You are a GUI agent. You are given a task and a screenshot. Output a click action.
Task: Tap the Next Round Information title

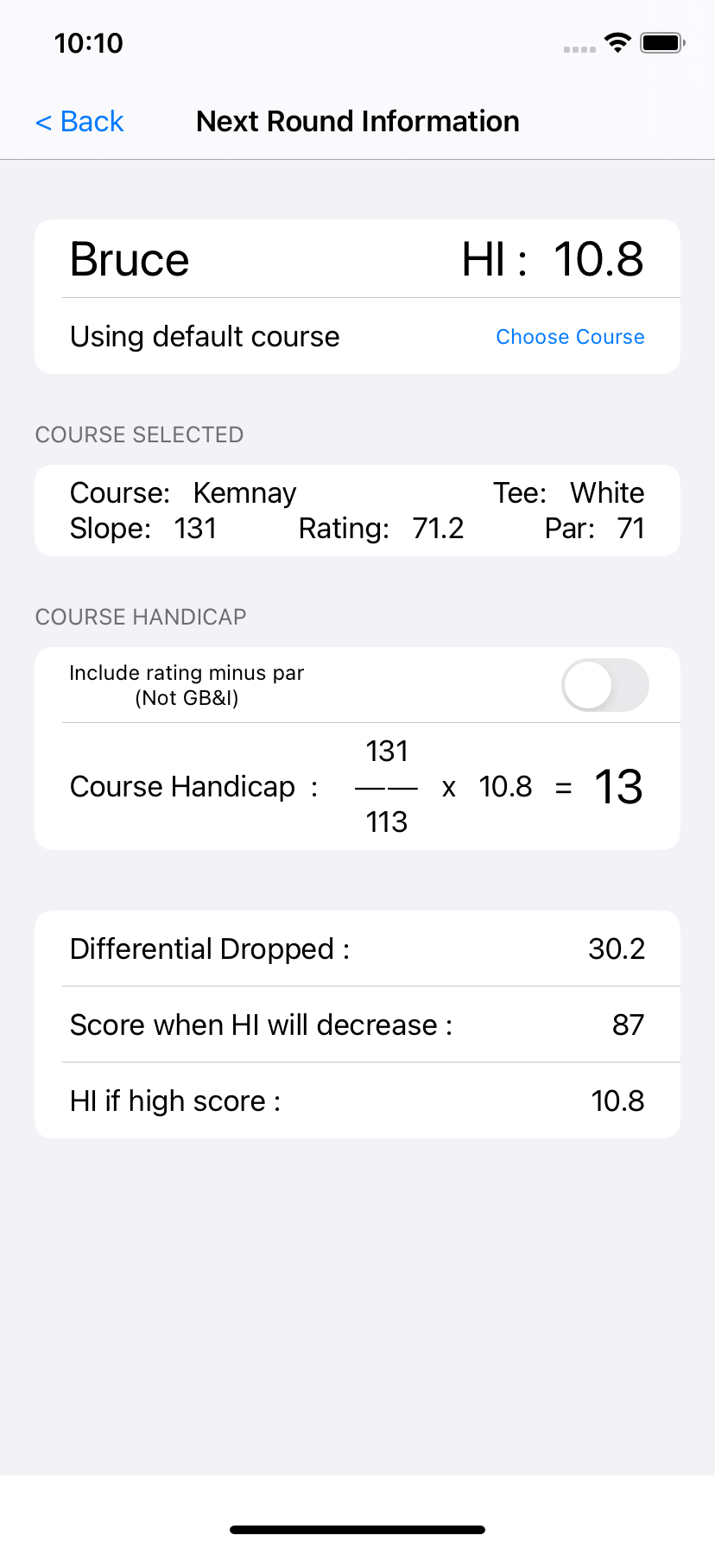click(x=357, y=122)
